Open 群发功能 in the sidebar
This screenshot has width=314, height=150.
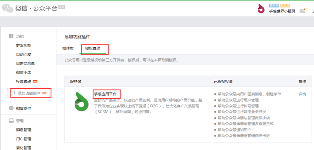(24, 46)
